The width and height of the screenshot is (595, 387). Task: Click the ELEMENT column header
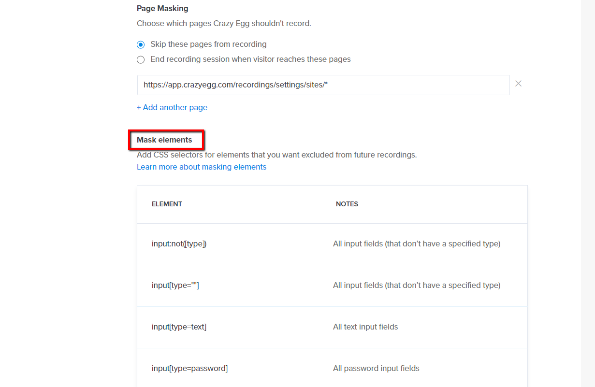tap(167, 204)
